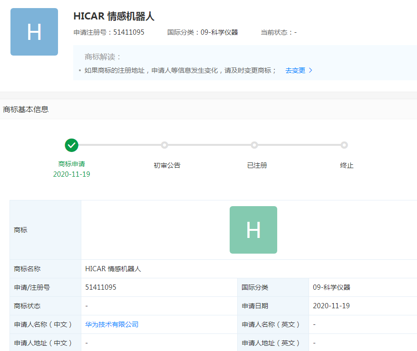
Task: Click the 商标基本信息 section header
Action: [x=26, y=109]
